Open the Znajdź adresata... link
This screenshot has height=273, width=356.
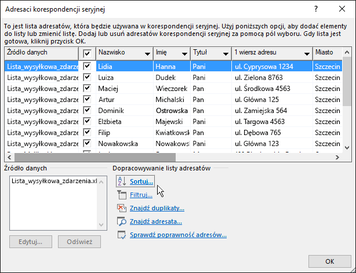(x=156, y=221)
